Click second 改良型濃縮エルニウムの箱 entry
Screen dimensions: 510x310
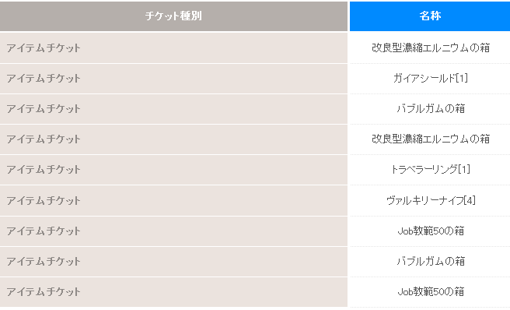tap(431, 139)
